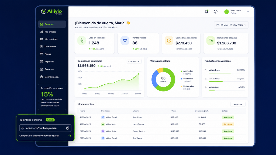Click the 12 transacciones text
The height and width of the screenshot is (155, 276).
click(184, 49)
